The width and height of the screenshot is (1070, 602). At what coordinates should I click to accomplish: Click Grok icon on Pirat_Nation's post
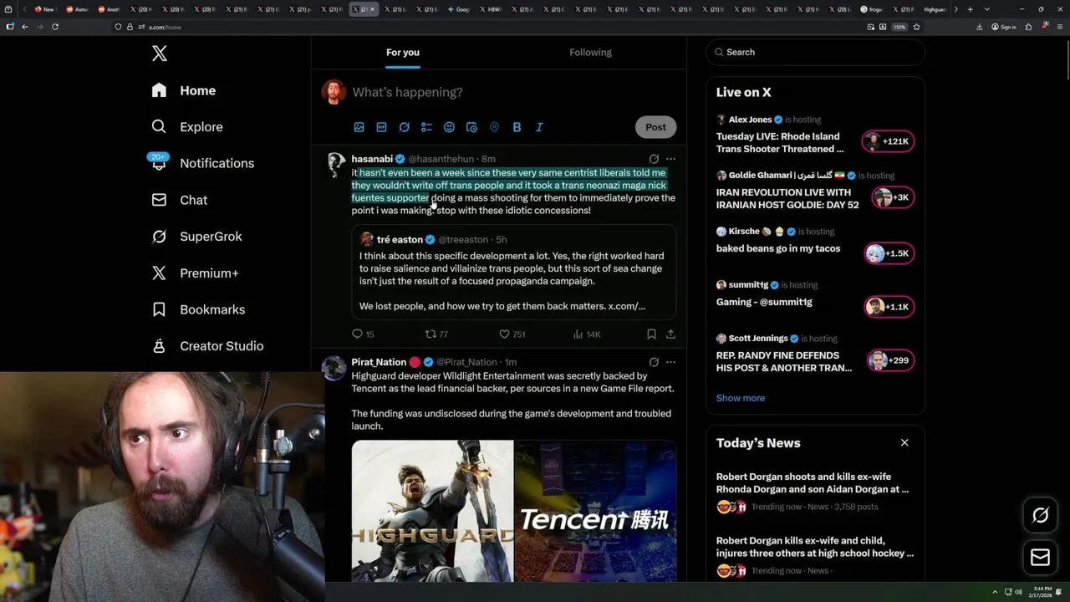654,362
